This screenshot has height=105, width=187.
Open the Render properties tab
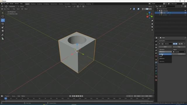(x=156, y=45)
